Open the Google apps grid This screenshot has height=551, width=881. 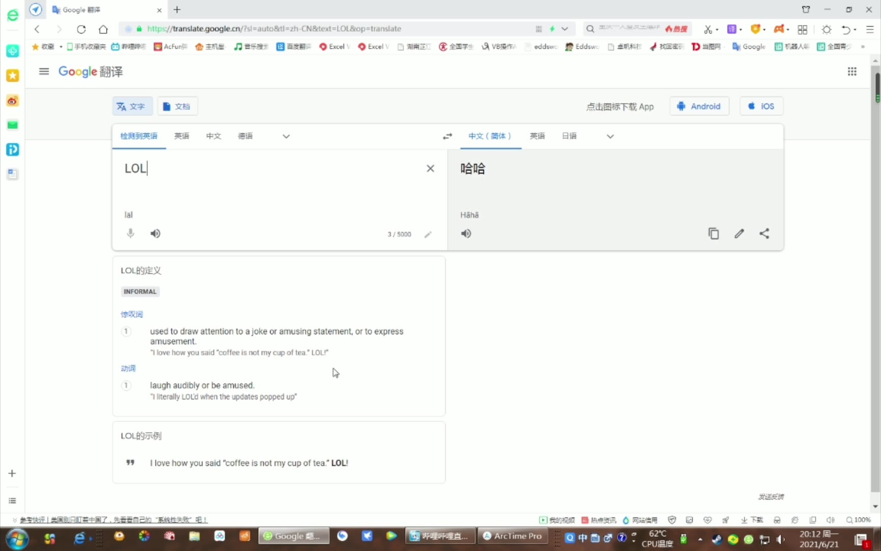point(852,71)
